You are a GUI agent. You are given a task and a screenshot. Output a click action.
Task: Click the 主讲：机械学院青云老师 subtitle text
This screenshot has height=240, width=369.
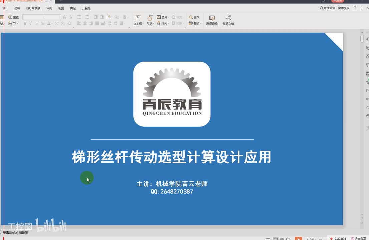click(x=172, y=184)
